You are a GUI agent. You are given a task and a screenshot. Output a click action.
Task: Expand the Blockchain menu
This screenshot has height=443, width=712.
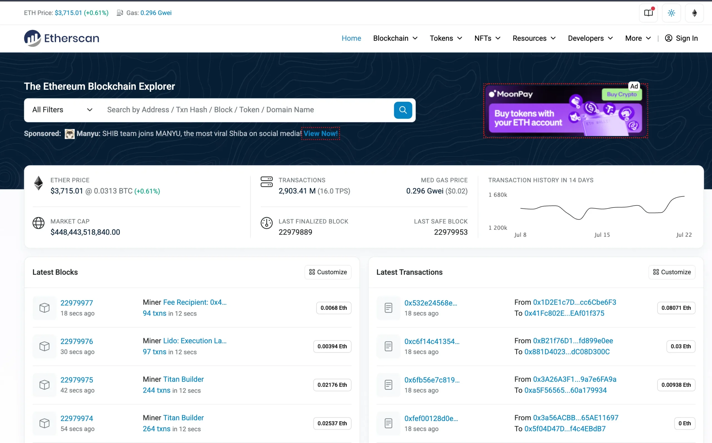click(x=395, y=38)
